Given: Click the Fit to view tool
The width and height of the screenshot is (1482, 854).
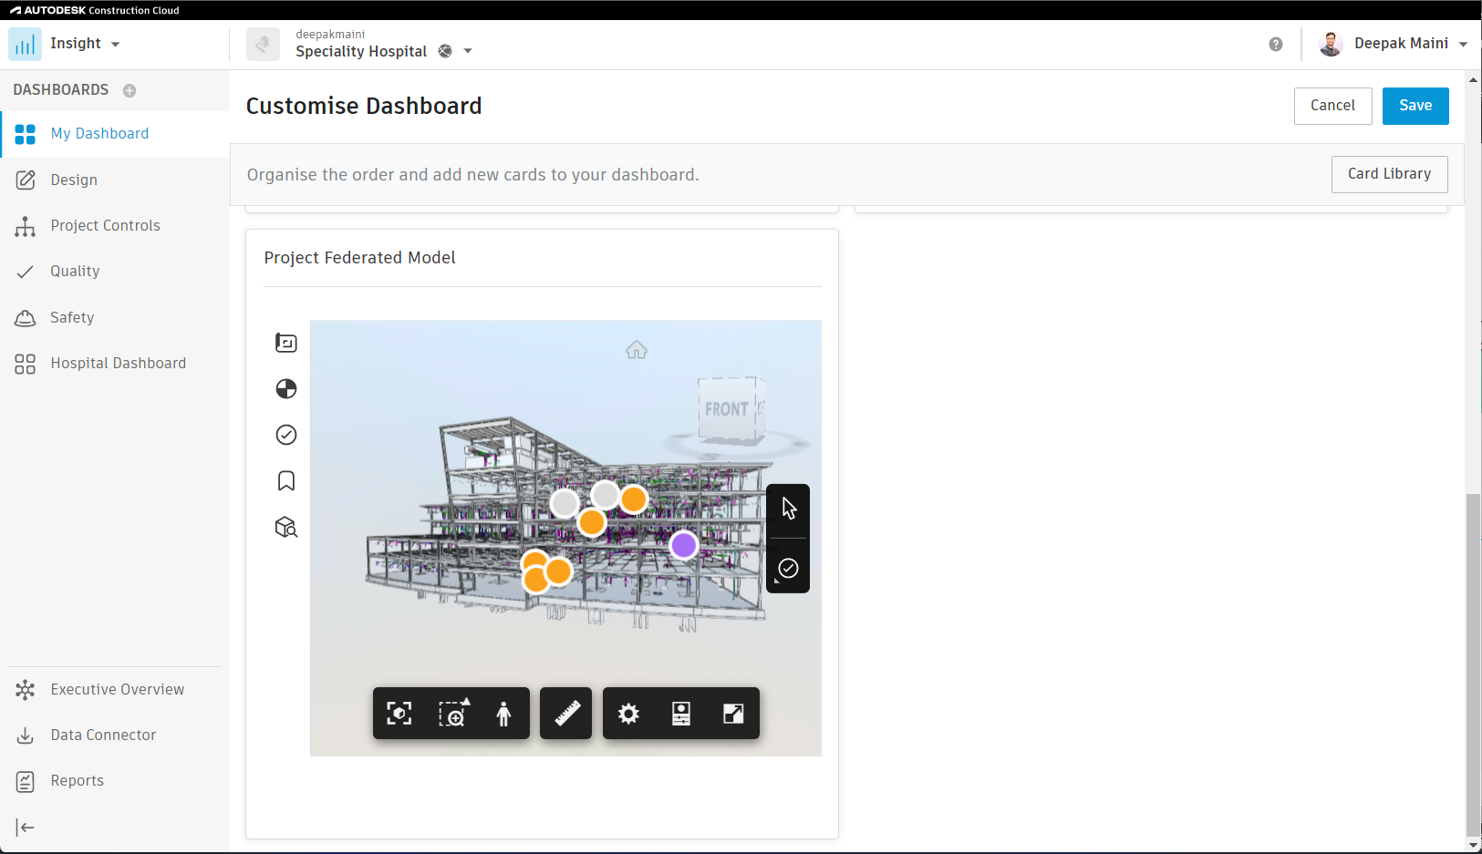Looking at the screenshot, I should (x=399, y=714).
